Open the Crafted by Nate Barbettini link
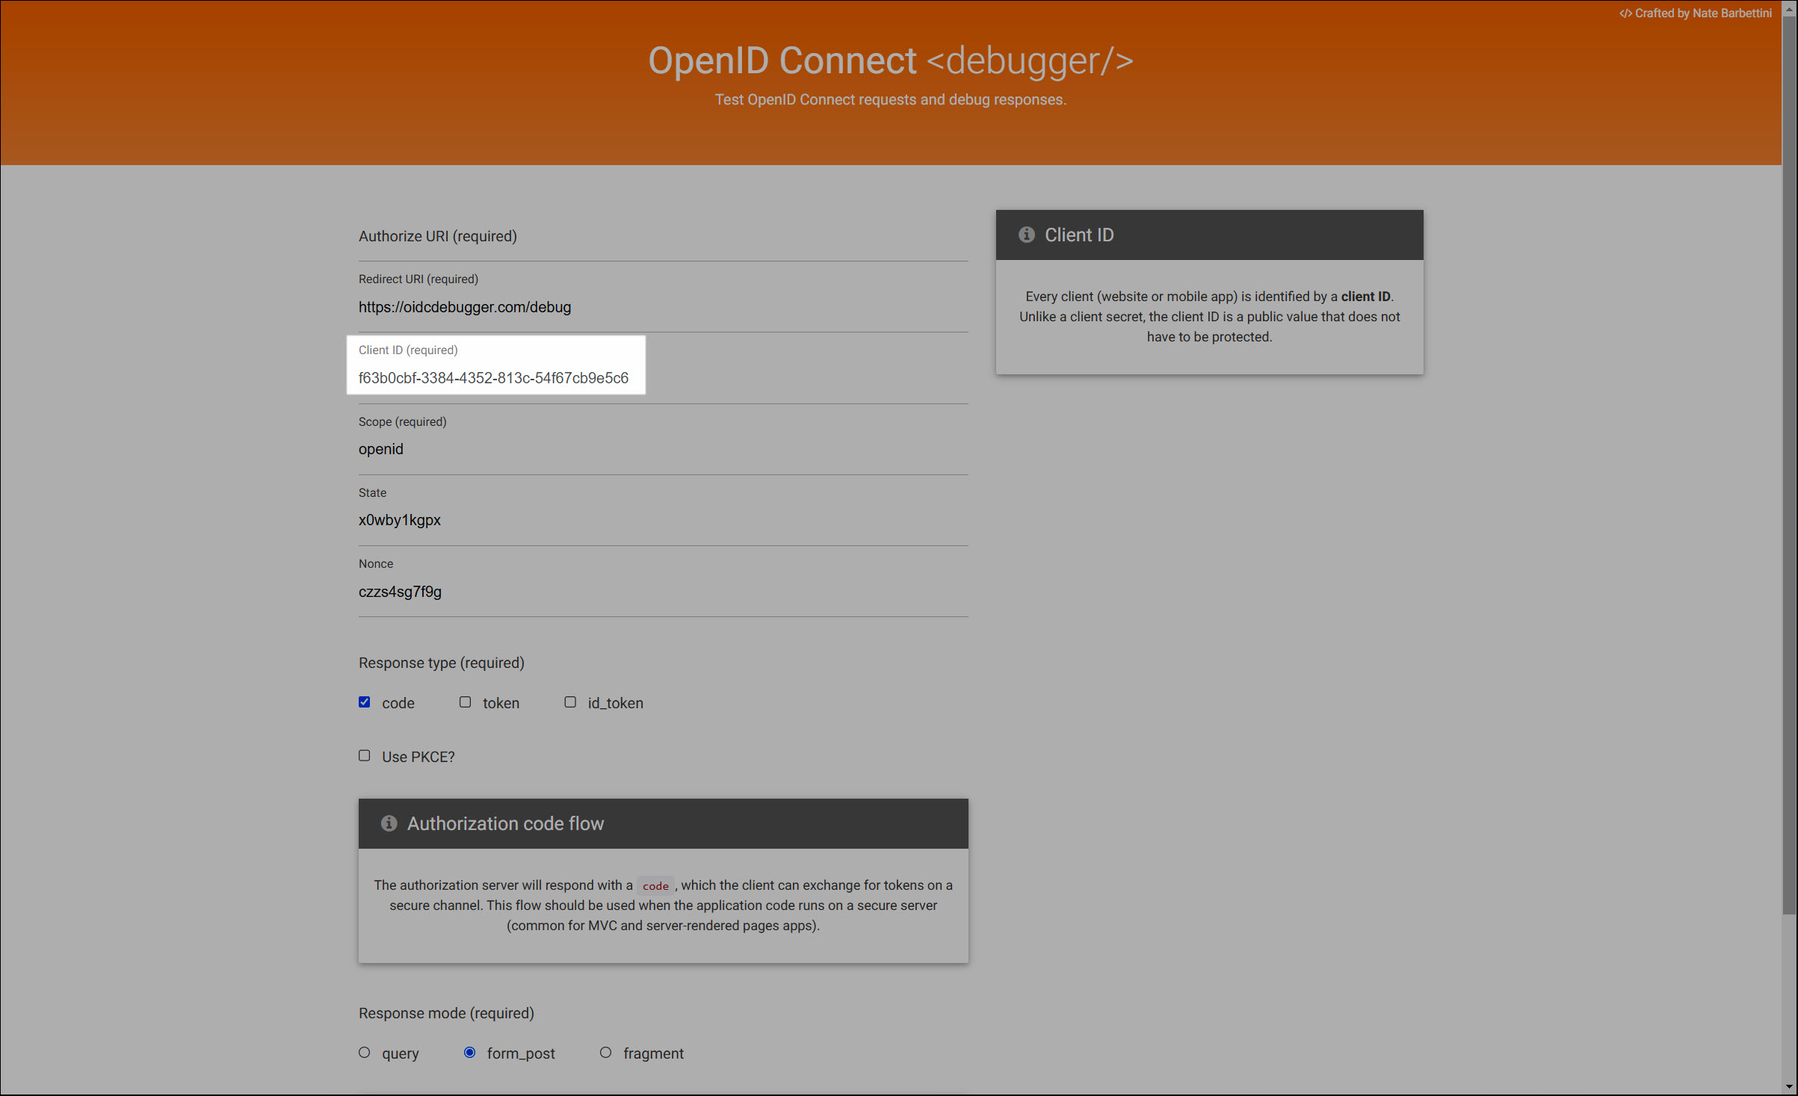The width and height of the screenshot is (1798, 1096). pos(1696,13)
